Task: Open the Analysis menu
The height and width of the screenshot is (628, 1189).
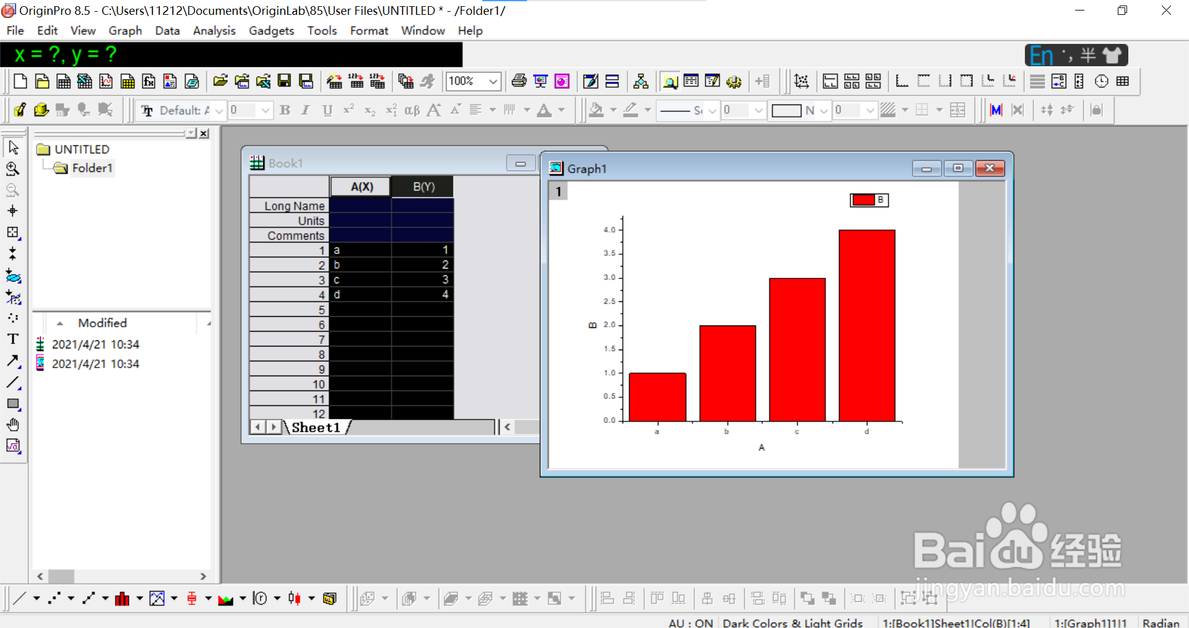Action: 214,30
